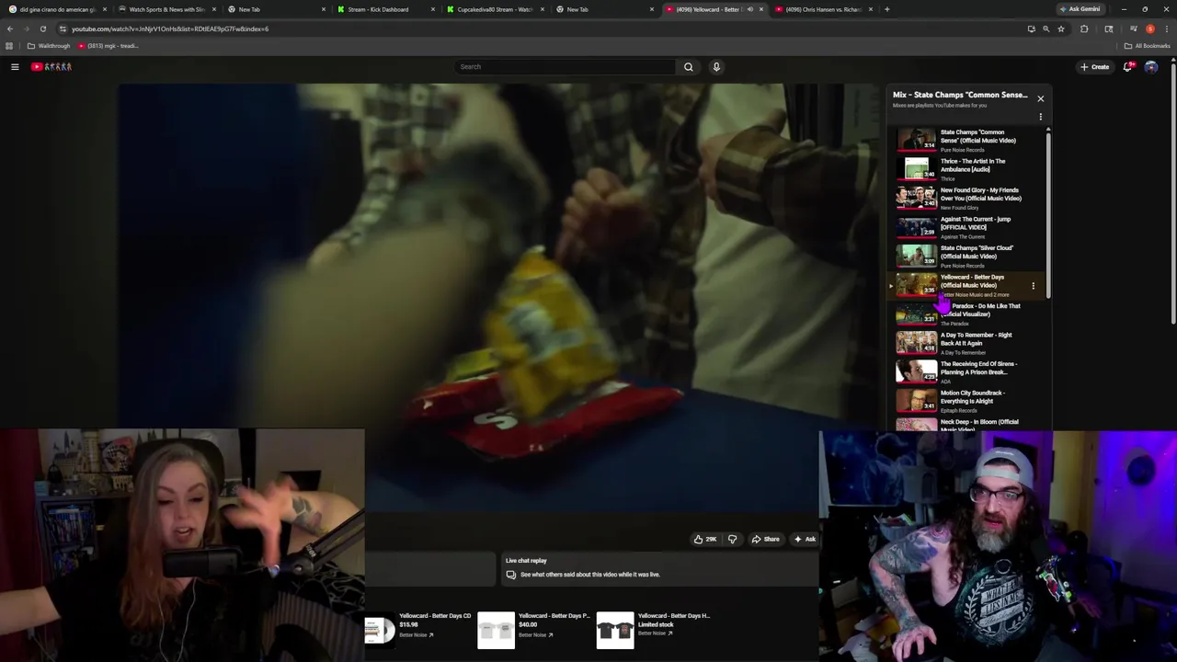Click the live chat replay bubble icon

point(511,575)
